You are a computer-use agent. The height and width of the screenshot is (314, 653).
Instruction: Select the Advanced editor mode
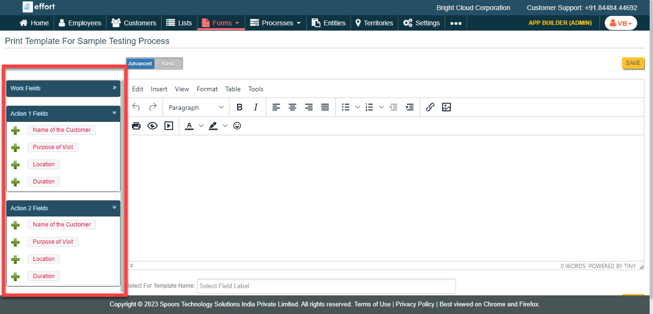[140, 64]
